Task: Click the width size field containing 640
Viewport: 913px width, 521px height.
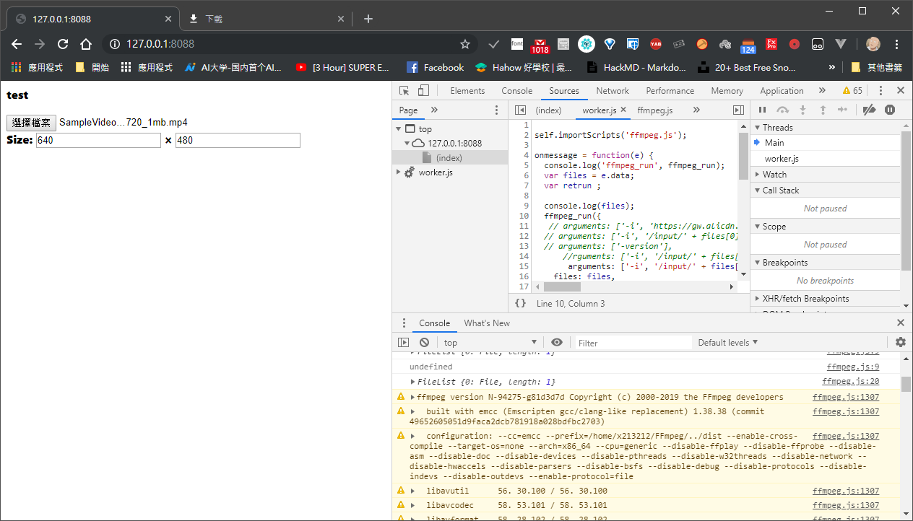Action: click(x=98, y=141)
